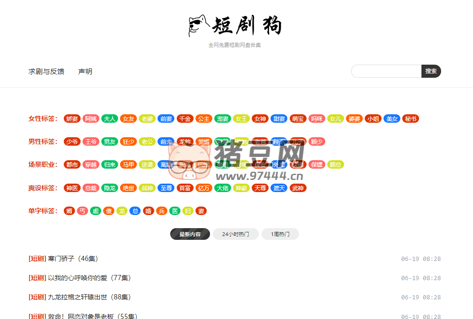Open the 声明 menu item
The width and height of the screenshot is (473, 319).
[x=84, y=71]
